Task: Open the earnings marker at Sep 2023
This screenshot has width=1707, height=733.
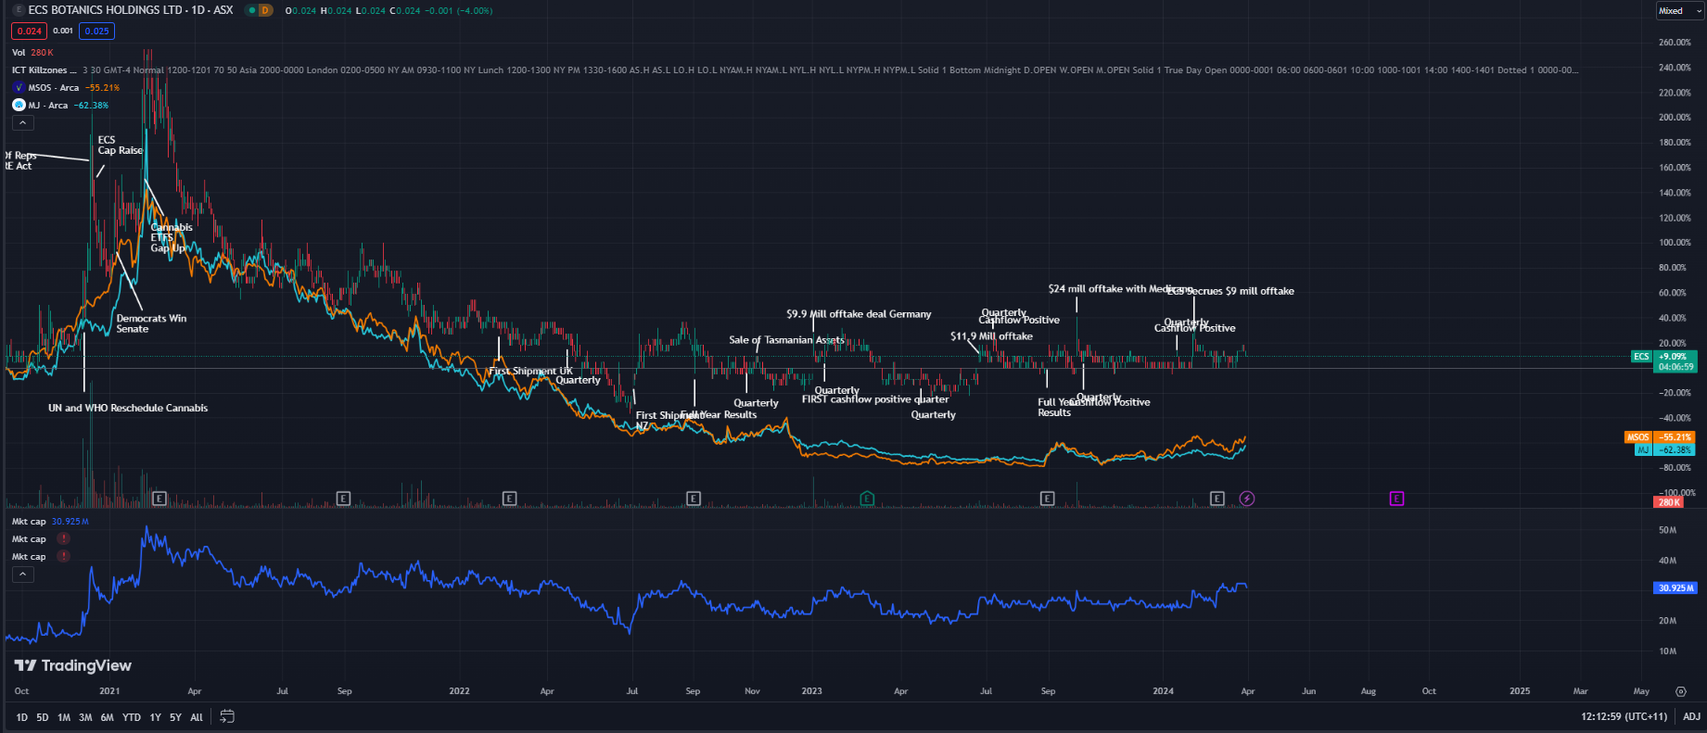Action: (1047, 499)
